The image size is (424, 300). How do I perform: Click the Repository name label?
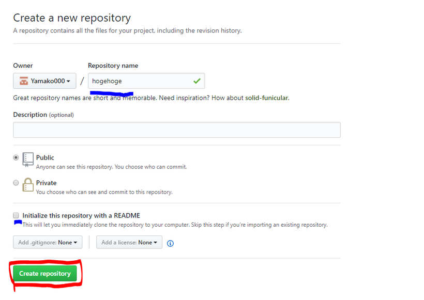(113, 66)
